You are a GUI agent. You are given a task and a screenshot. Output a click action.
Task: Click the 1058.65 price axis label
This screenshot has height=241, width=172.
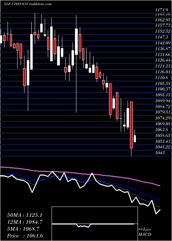[x=163, y=135]
